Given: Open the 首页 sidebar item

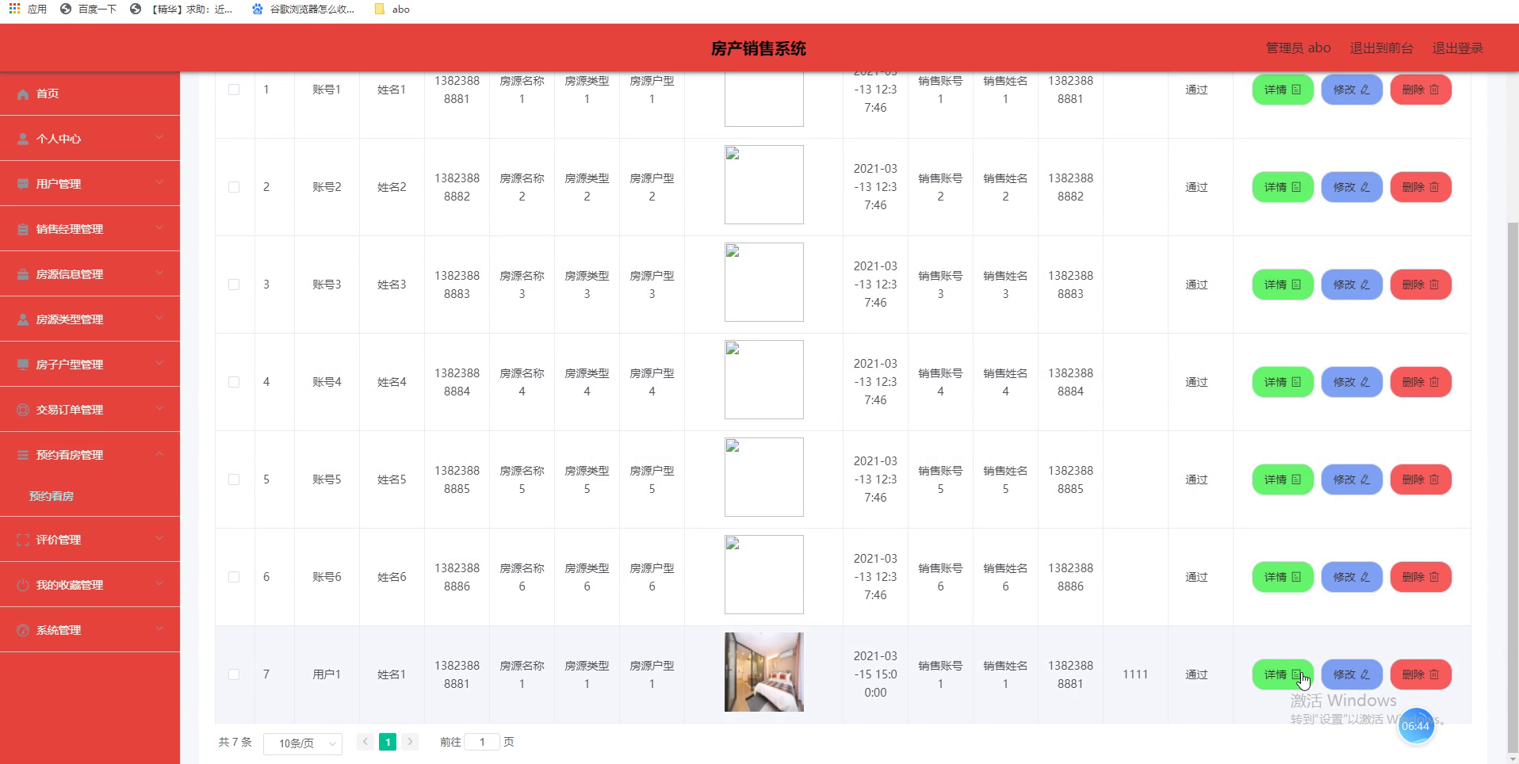Looking at the screenshot, I should pos(90,94).
